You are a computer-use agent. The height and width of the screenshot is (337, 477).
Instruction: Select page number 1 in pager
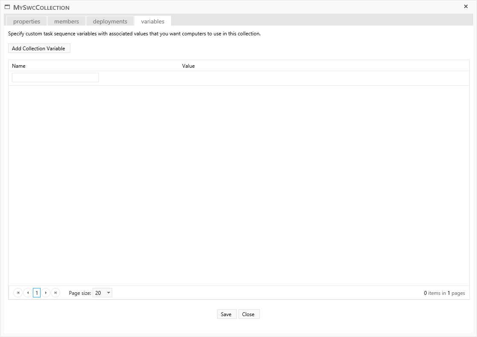(37, 293)
